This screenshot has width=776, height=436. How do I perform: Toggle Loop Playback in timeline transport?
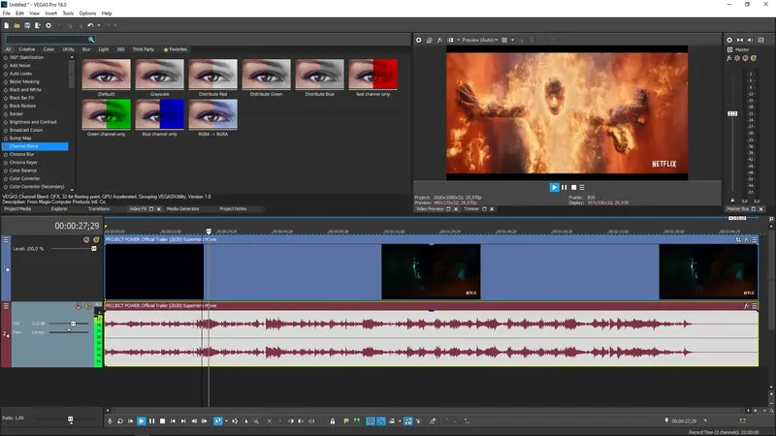click(x=120, y=420)
